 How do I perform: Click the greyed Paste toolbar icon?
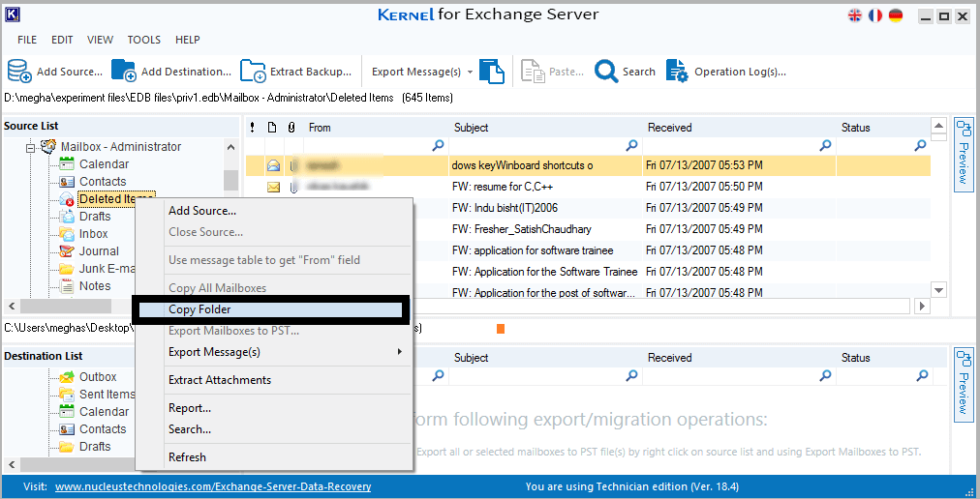(x=534, y=72)
